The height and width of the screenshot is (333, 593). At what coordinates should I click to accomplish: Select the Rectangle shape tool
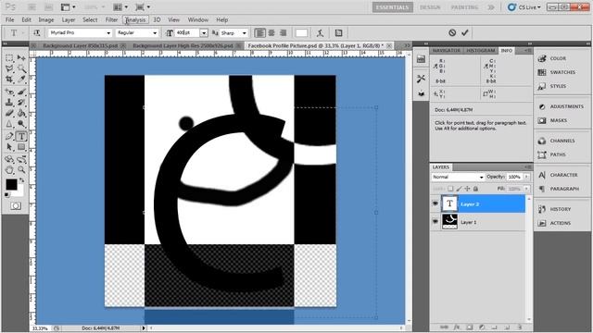21,147
